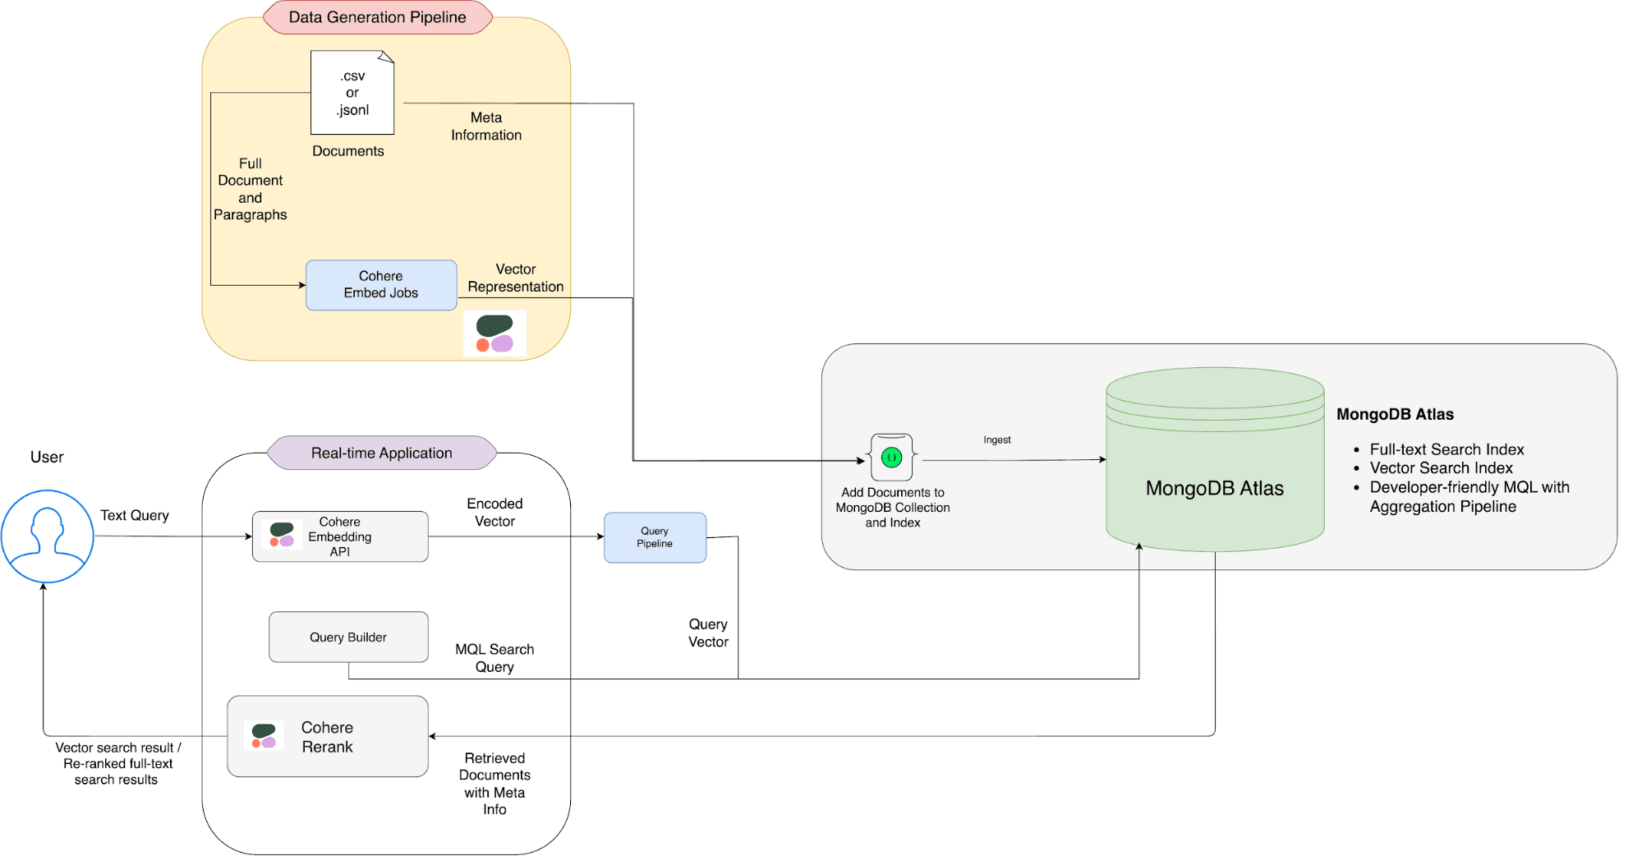Screen dimensions: 1642x856
Task: Click the Data Generation Pipeline header label
Action: (x=377, y=17)
